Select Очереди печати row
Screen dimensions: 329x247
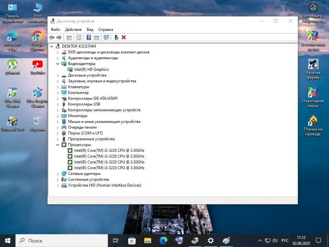82,127
